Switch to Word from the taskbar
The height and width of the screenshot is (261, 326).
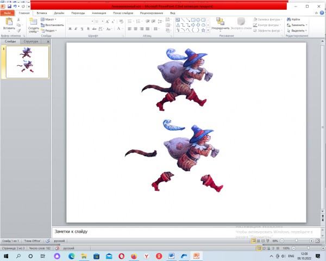[x=171, y=256]
